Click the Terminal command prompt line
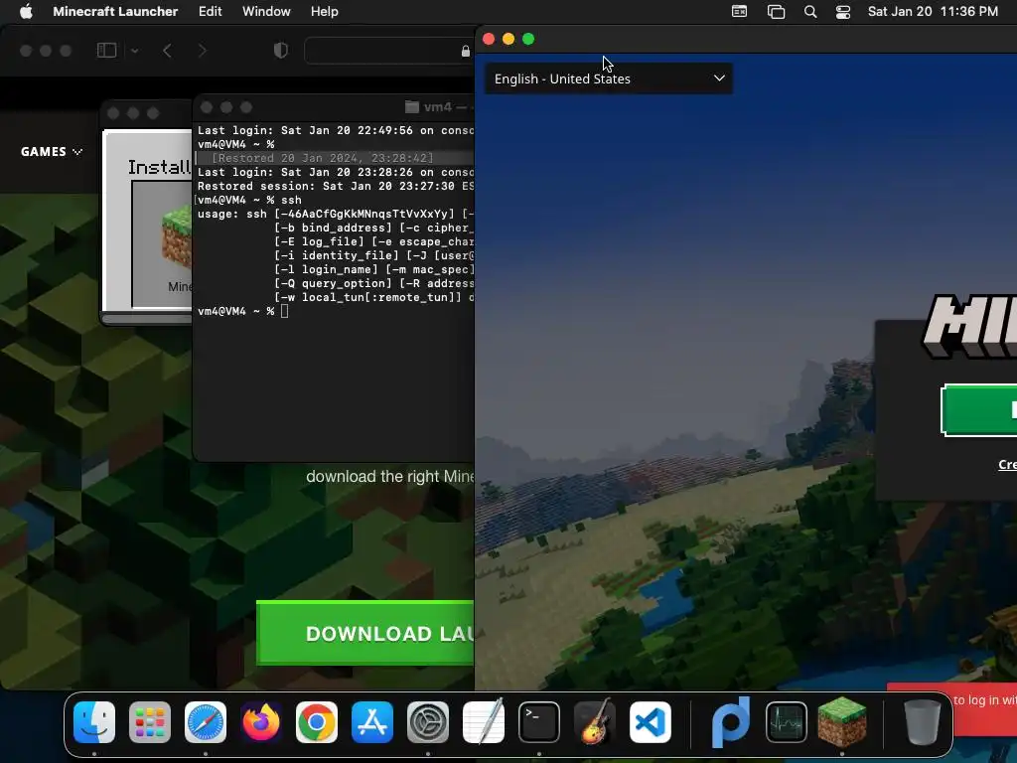1017x763 pixels. (x=336, y=311)
